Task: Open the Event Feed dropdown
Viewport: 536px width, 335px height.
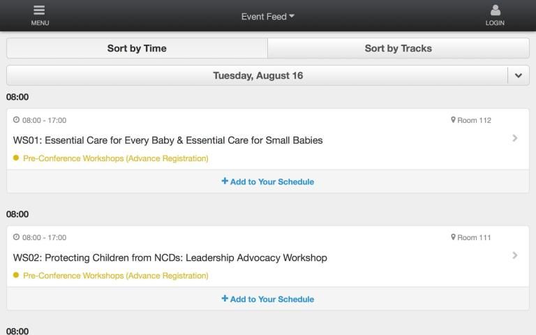Action: pyautogui.click(x=268, y=17)
